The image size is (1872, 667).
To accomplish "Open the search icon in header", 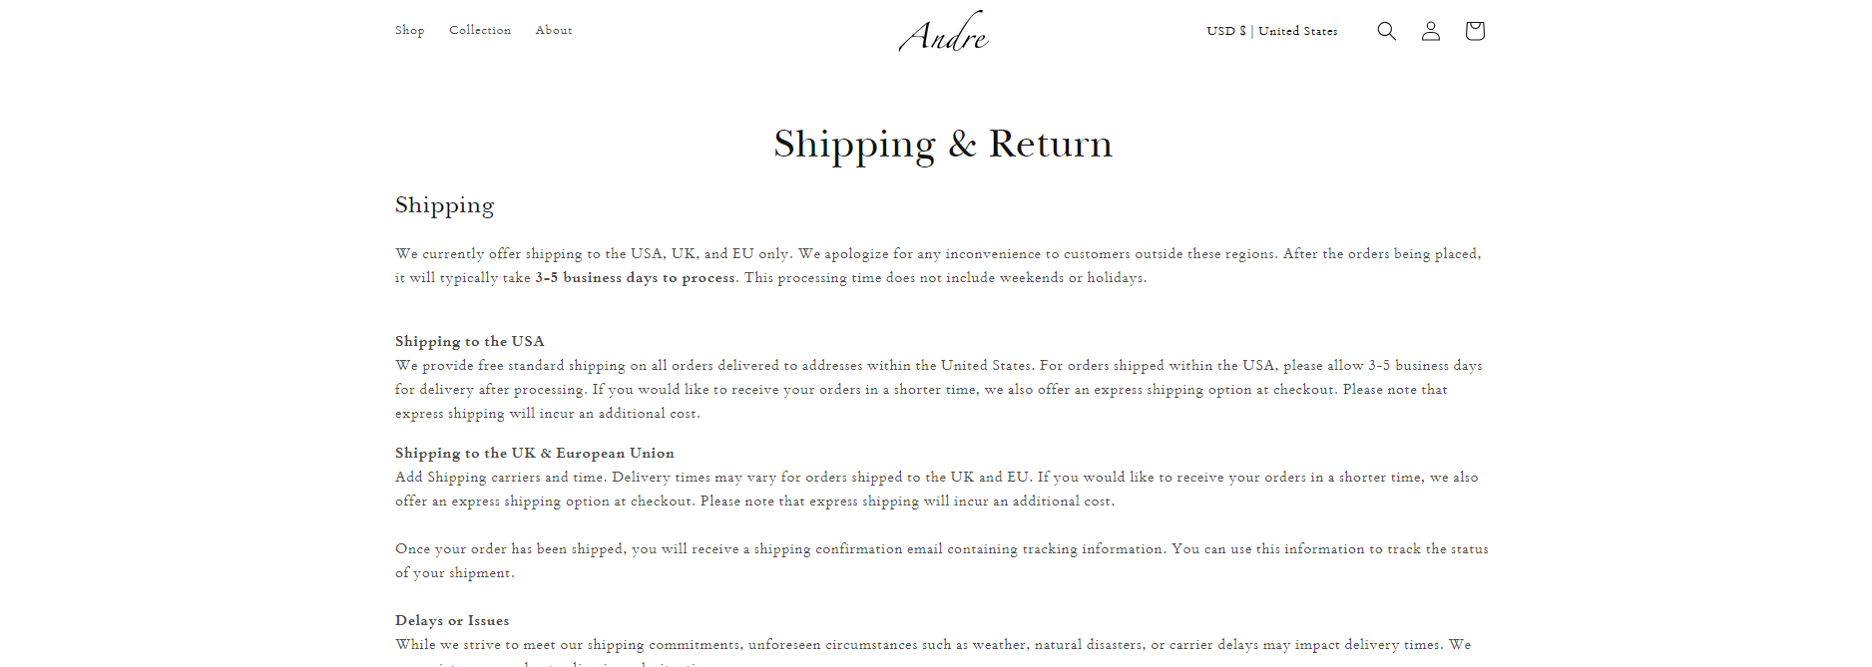I will click(1386, 31).
